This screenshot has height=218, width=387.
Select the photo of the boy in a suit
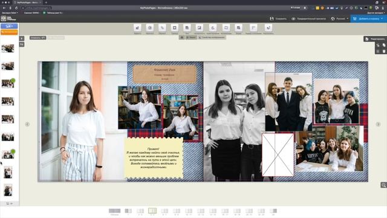(x=288, y=102)
